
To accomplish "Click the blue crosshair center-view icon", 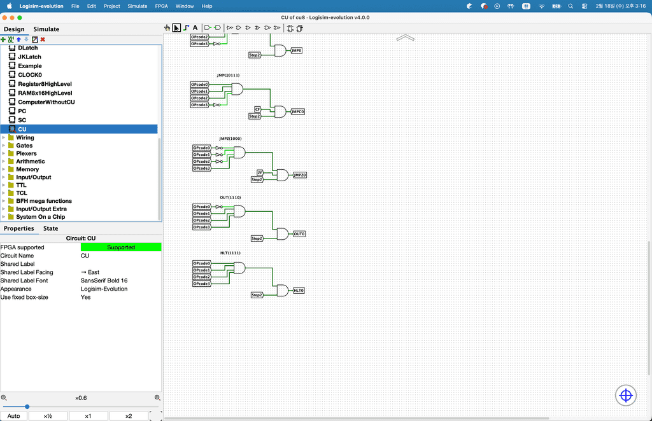I will point(626,396).
